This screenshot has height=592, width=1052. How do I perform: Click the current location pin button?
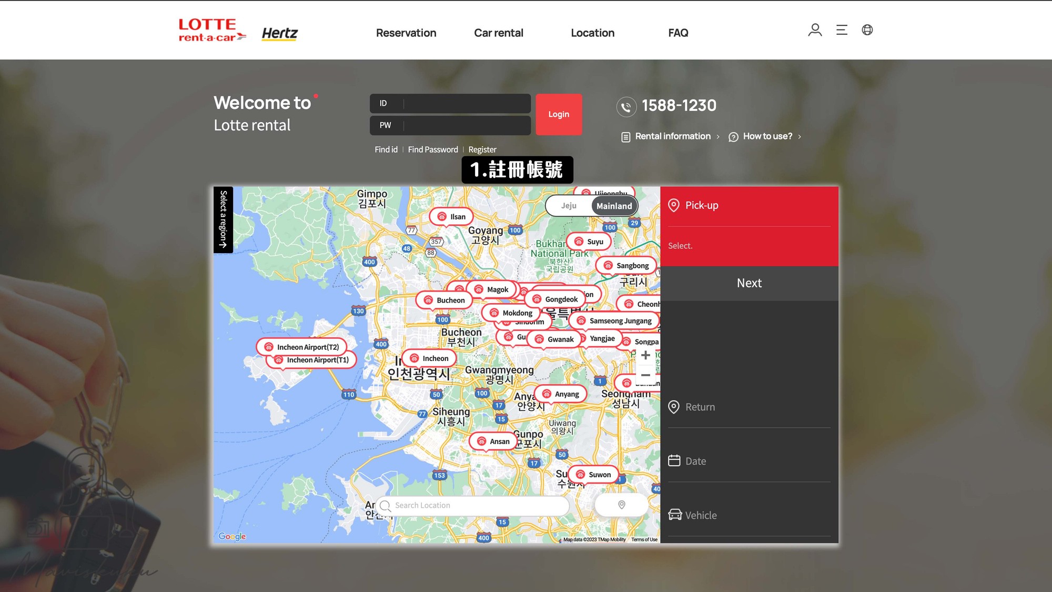622,505
